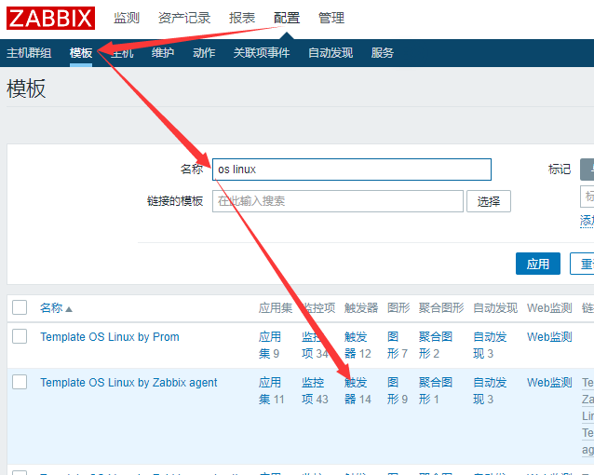Open the 服务 submenu
Viewport: 594px width, 475px height.
point(383,53)
